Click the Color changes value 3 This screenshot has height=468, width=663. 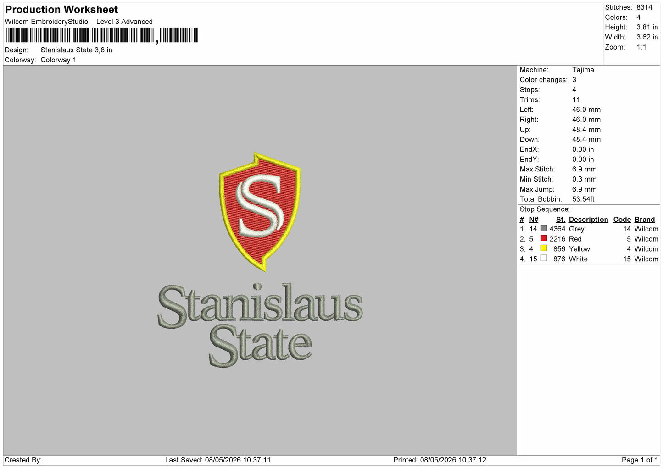(574, 80)
